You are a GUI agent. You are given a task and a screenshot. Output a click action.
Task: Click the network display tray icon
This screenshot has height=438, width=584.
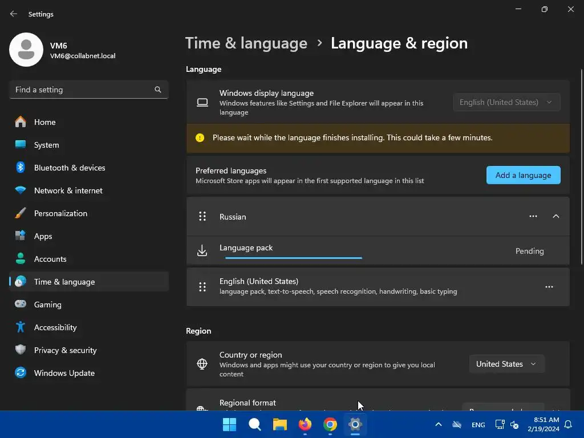[x=500, y=424]
